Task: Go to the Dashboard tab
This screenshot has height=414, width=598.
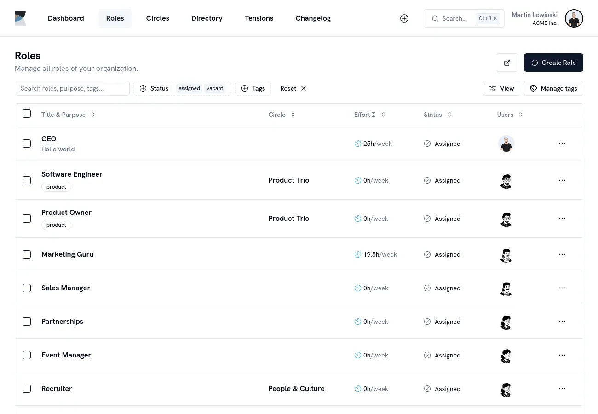Action: (66, 18)
